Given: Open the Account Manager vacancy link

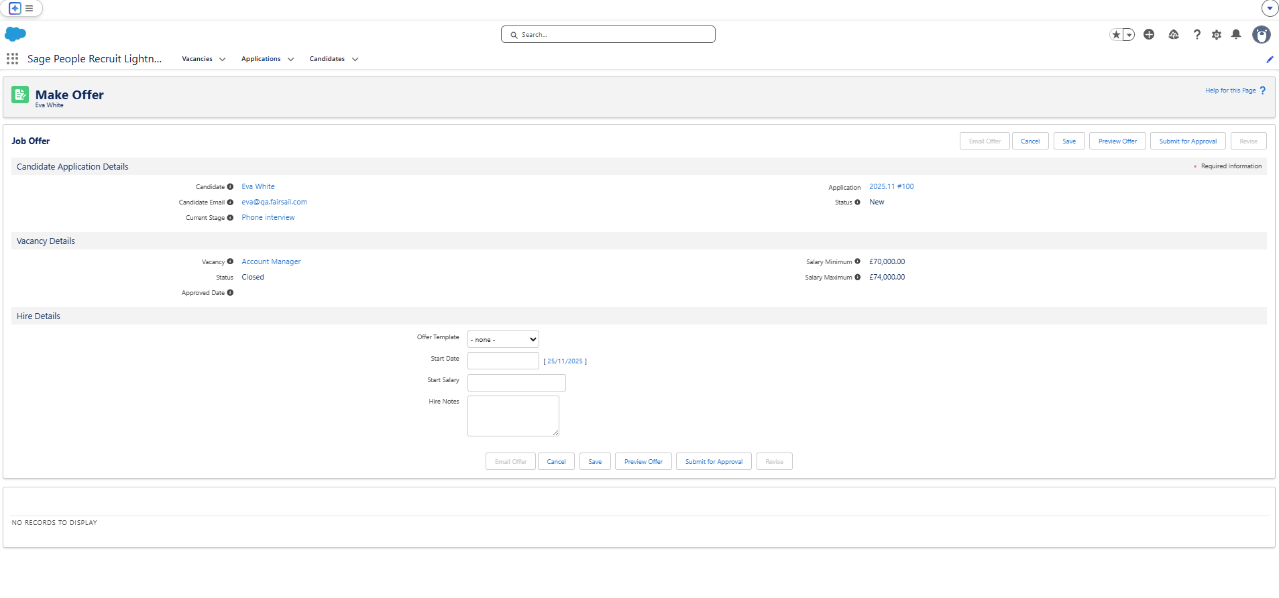Looking at the screenshot, I should coord(271,262).
